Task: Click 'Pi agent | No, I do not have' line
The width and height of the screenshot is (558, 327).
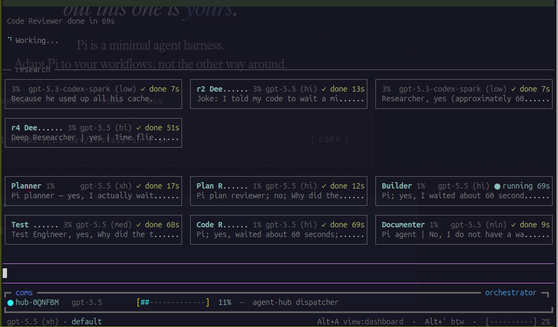Action: [x=465, y=234]
